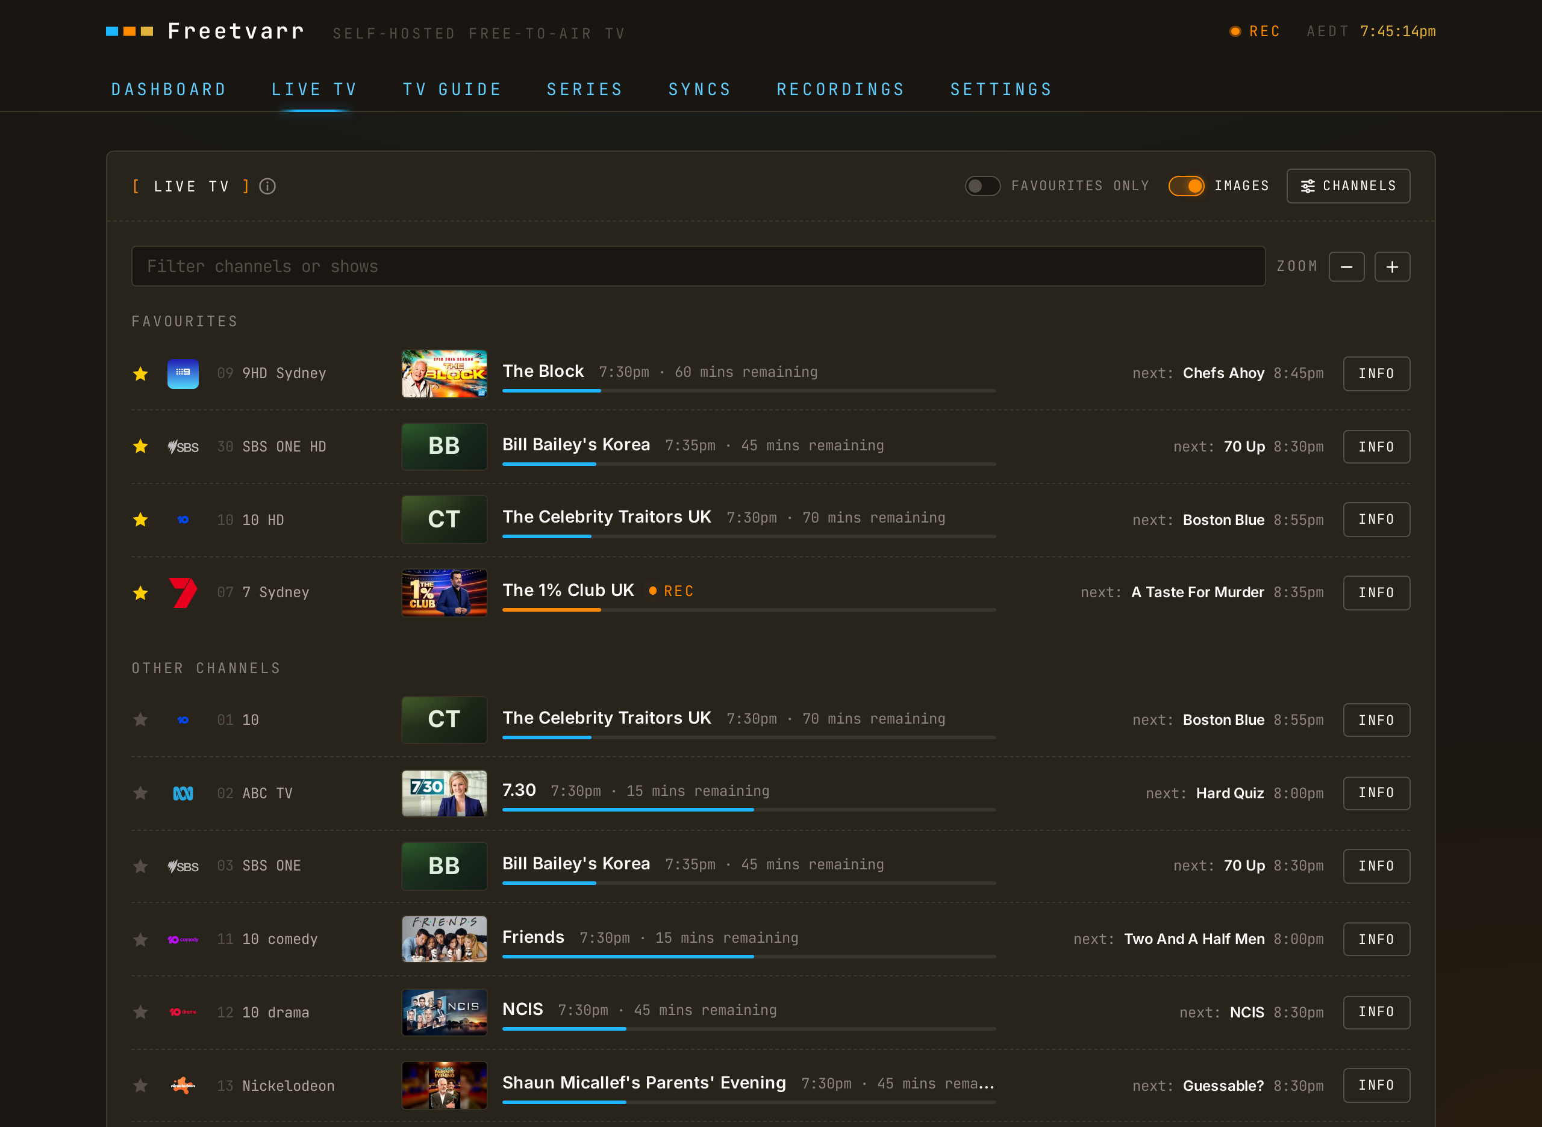Image resolution: width=1542 pixels, height=1127 pixels.
Task: Favourite ABC TV using its star
Action: coord(140,793)
